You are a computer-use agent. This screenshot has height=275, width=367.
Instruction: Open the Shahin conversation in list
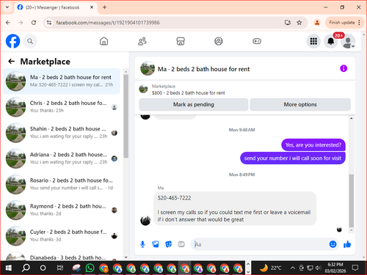tap(62, 133)
